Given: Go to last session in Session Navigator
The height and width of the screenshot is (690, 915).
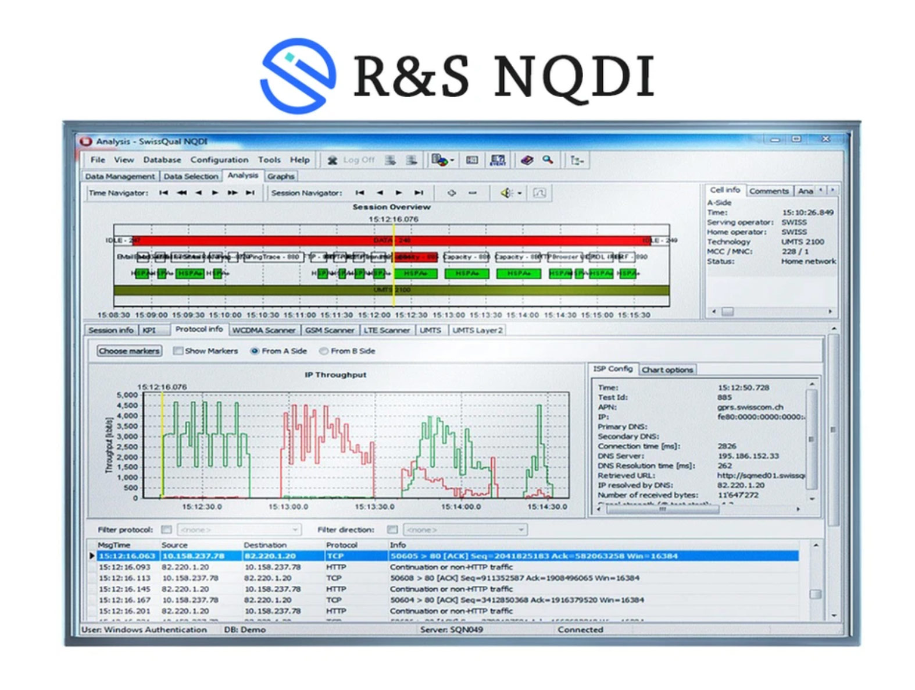Looking at the screenshot, I should point(419,193).
